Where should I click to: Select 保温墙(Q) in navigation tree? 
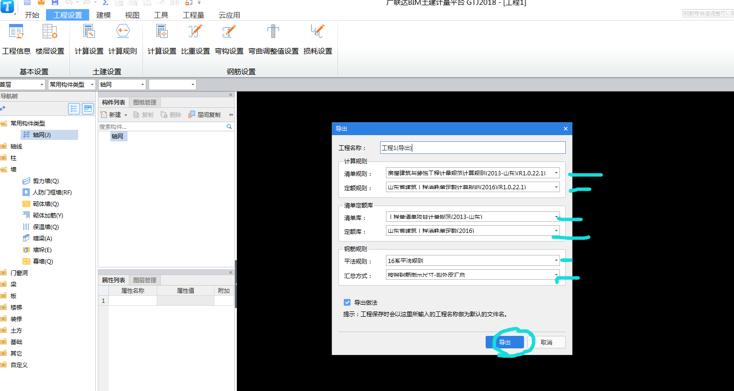(x=41, y=227)
